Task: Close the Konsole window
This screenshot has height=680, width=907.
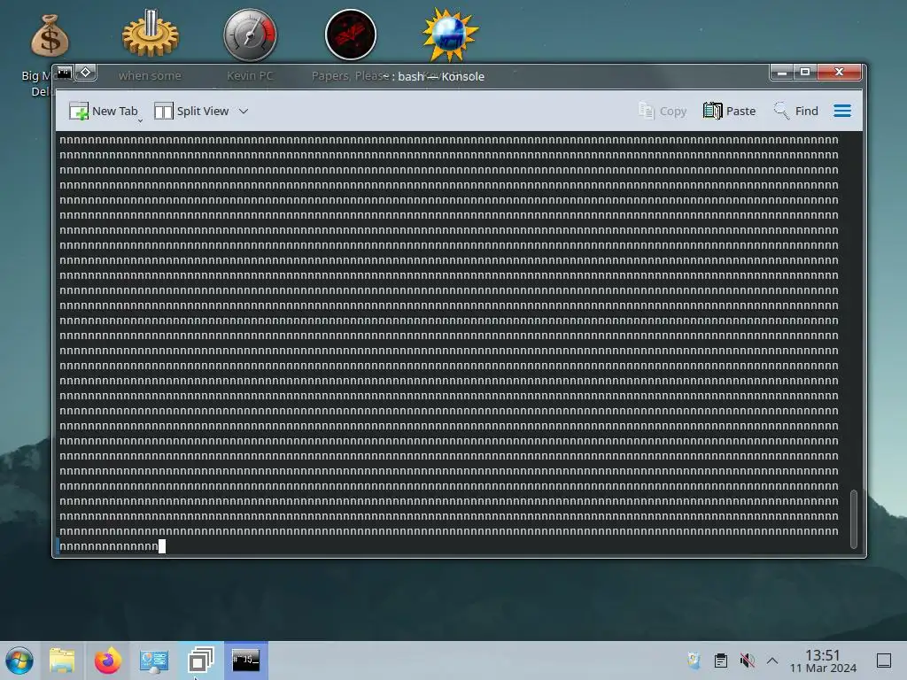Action: [x=840, y=73]
